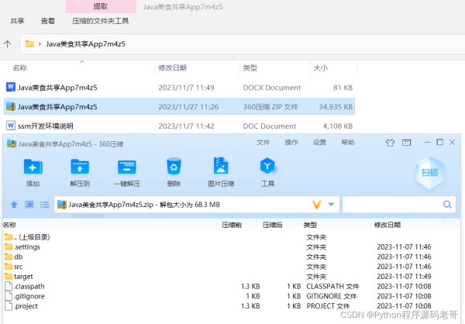
Task: Click the 解压到 (Extract to) toolbar icon
Action: point(80,167)
